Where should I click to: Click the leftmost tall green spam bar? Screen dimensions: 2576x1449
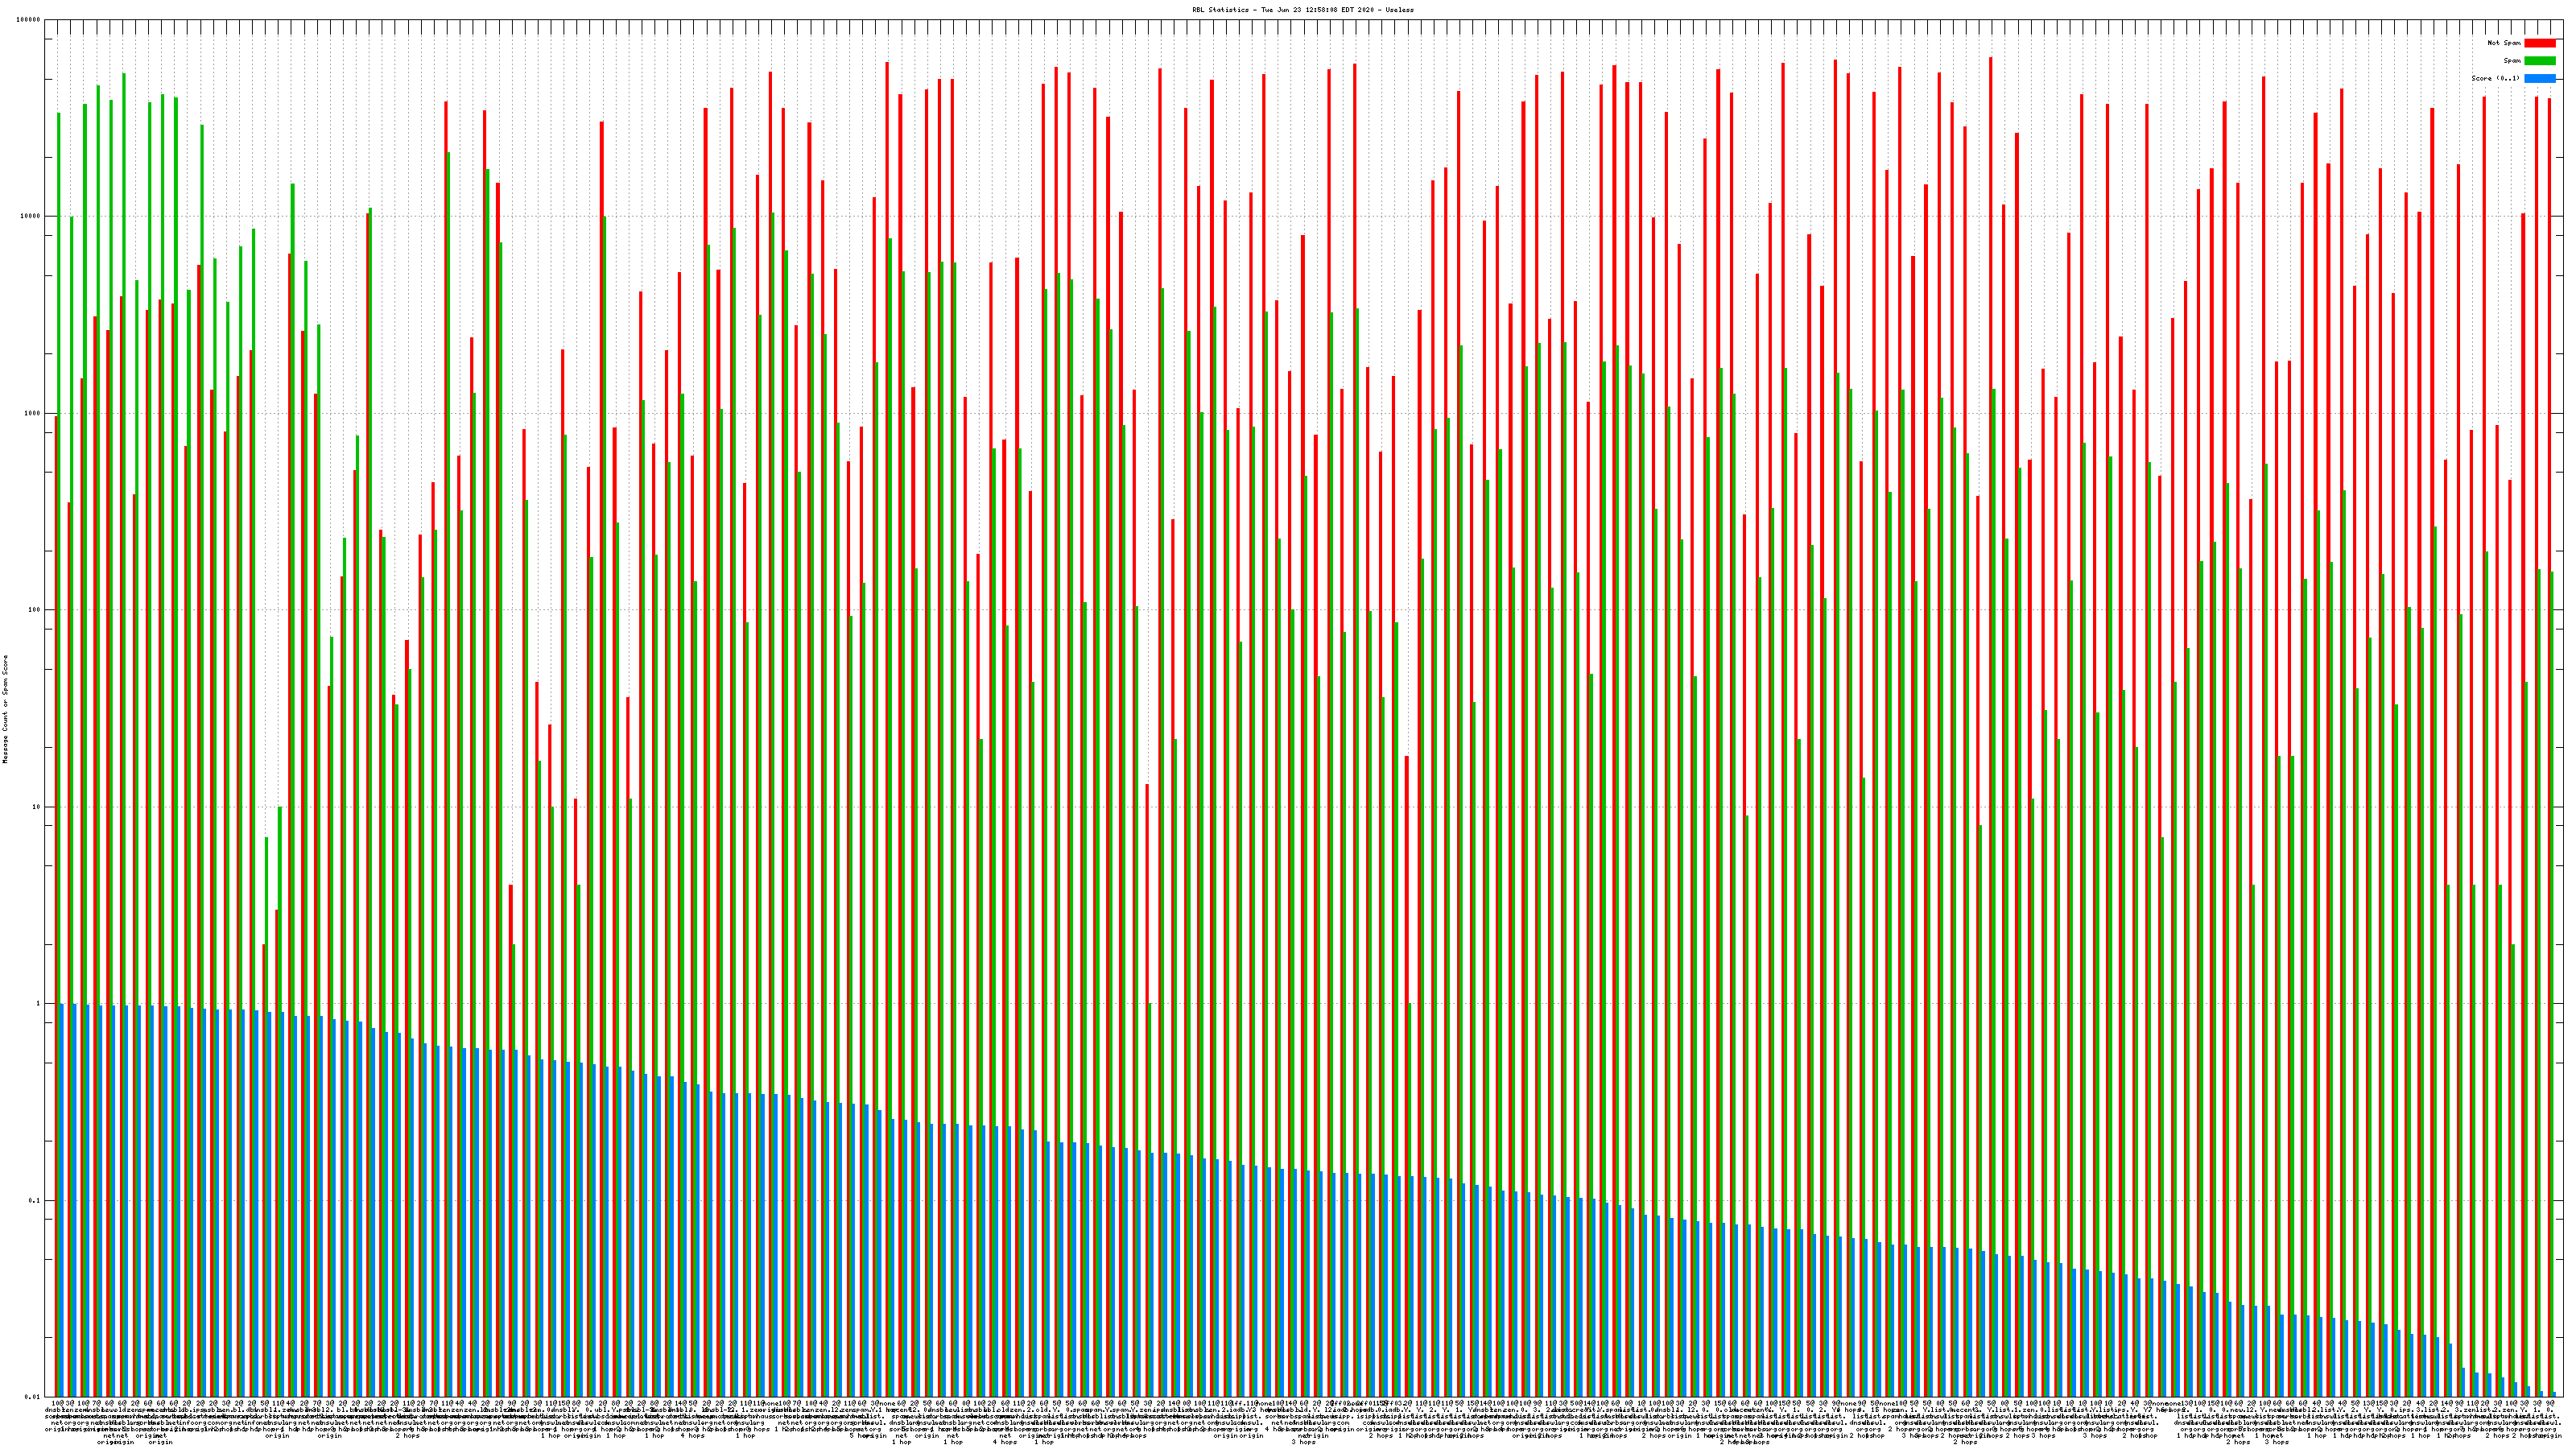(x=59, y=500)
